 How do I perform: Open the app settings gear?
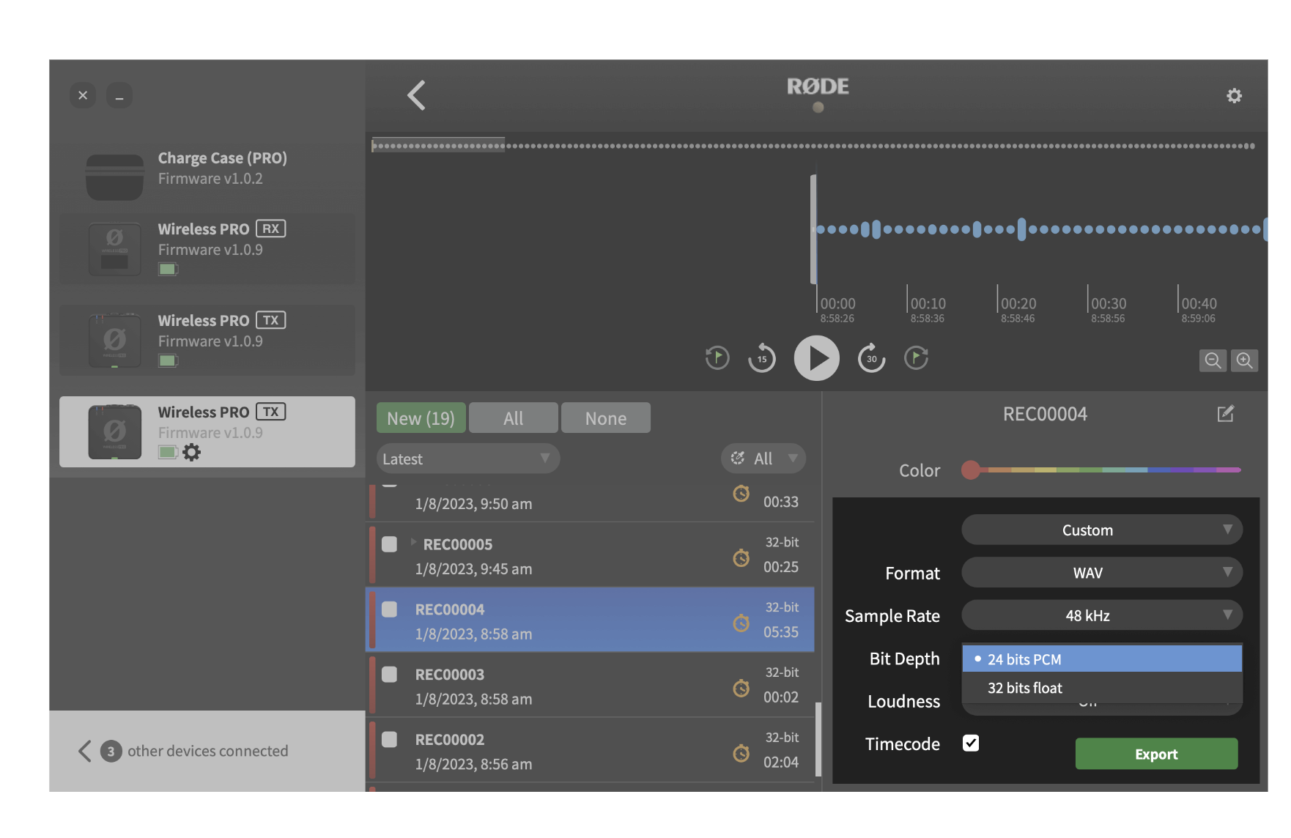click(x=1235, y=95)
